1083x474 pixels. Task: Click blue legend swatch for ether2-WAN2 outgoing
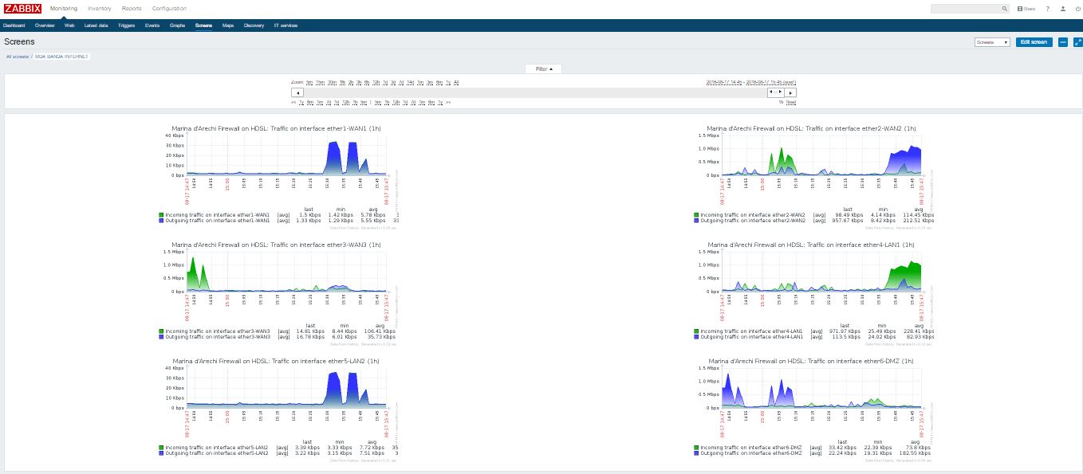pos(696,221)
